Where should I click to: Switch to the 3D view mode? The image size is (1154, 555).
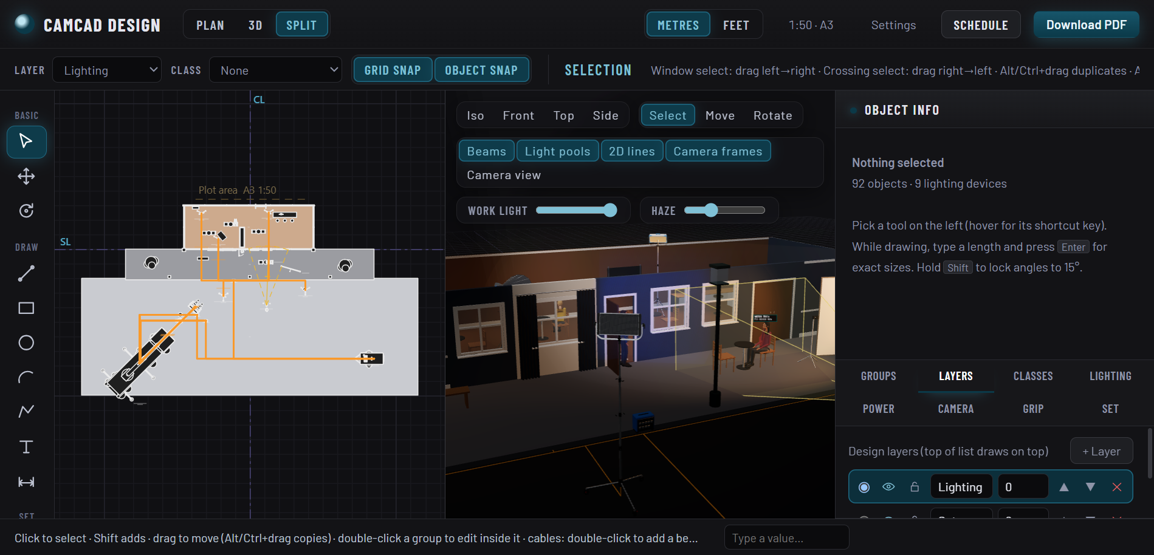(x=255, y=25)
